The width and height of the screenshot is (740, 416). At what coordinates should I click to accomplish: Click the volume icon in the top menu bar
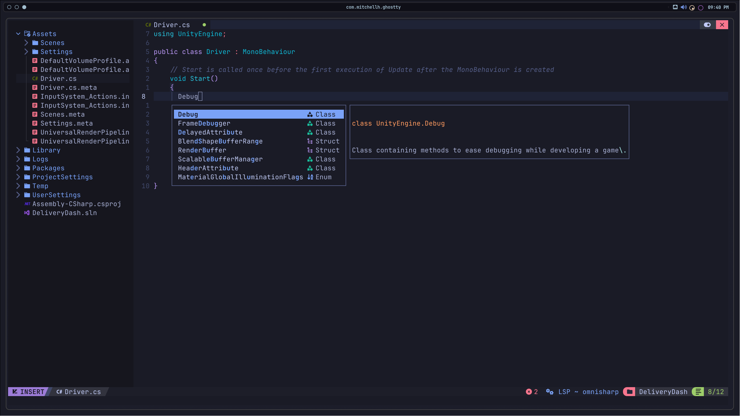(684, 7)
